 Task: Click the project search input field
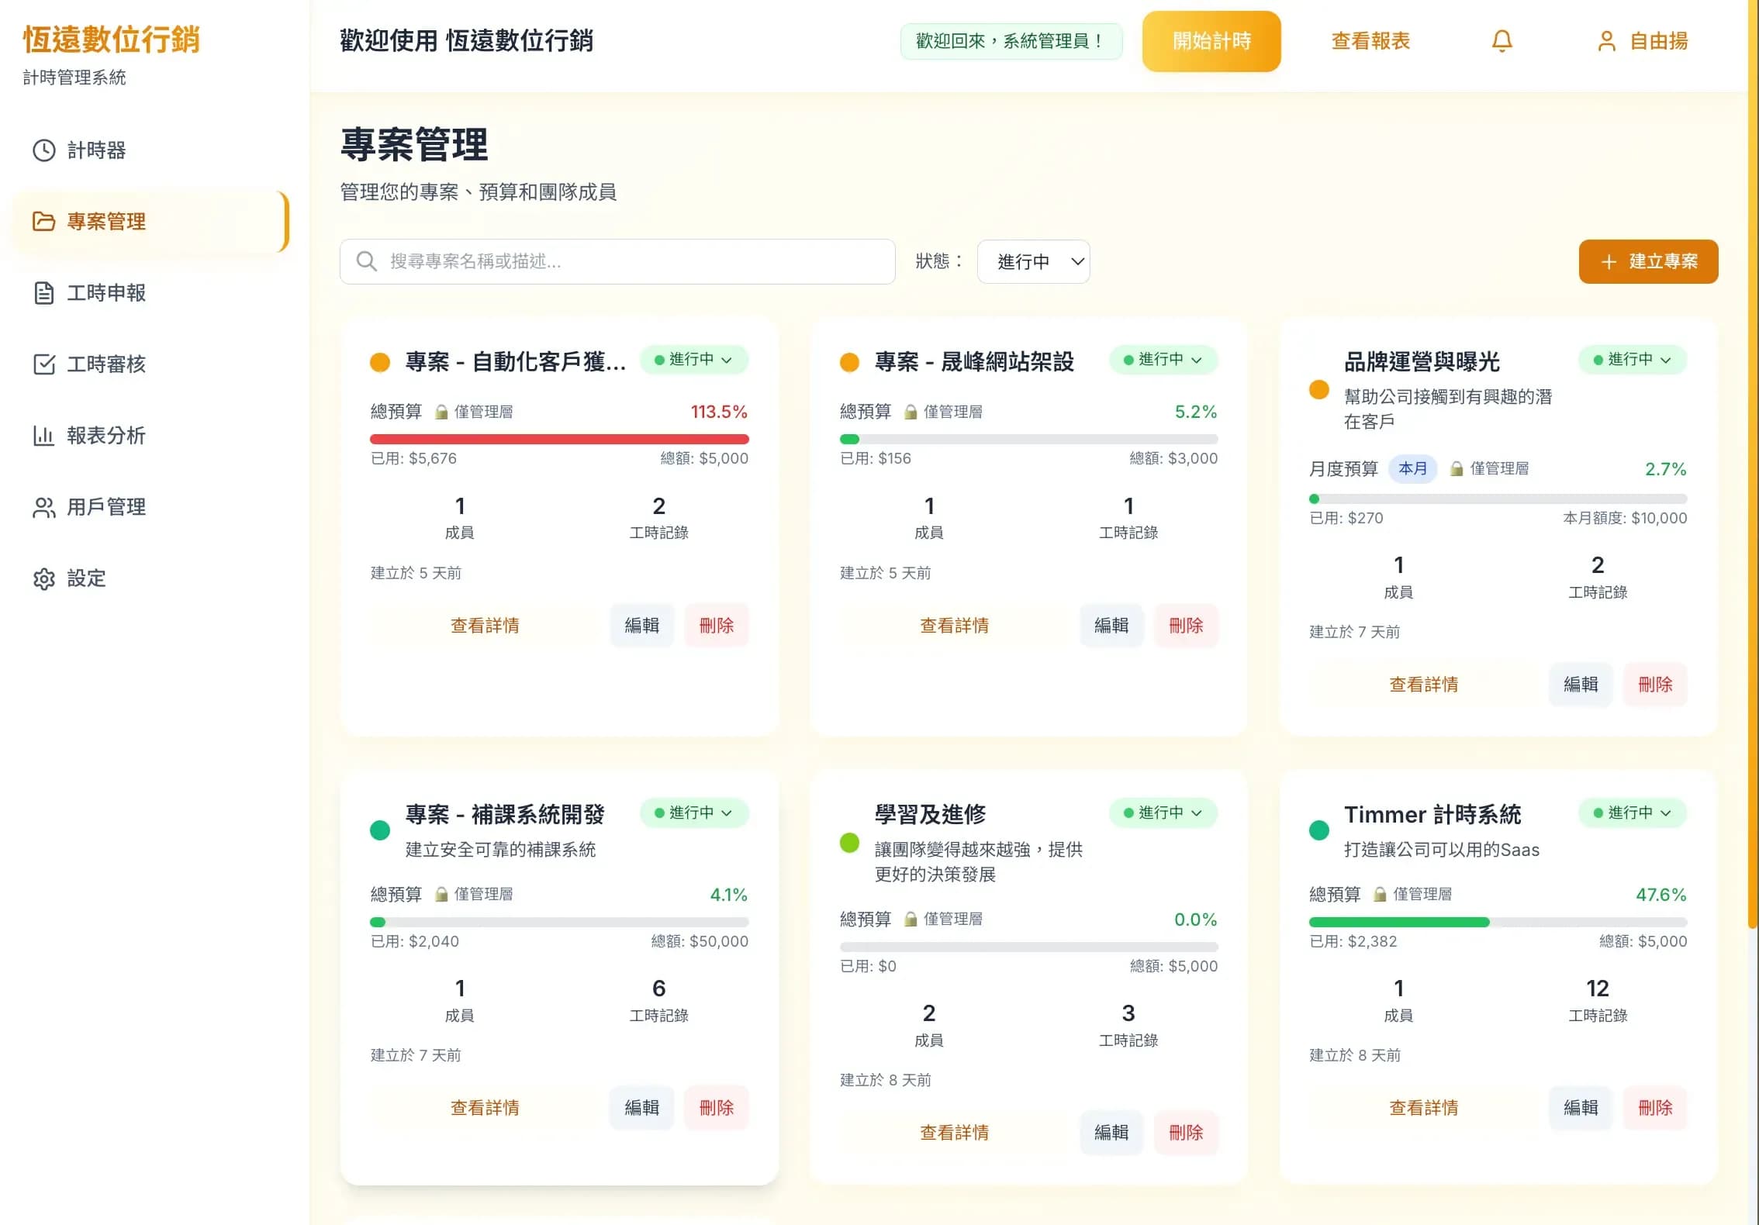coord(617,262)
